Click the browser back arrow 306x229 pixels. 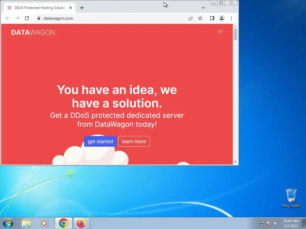point(7,18)
